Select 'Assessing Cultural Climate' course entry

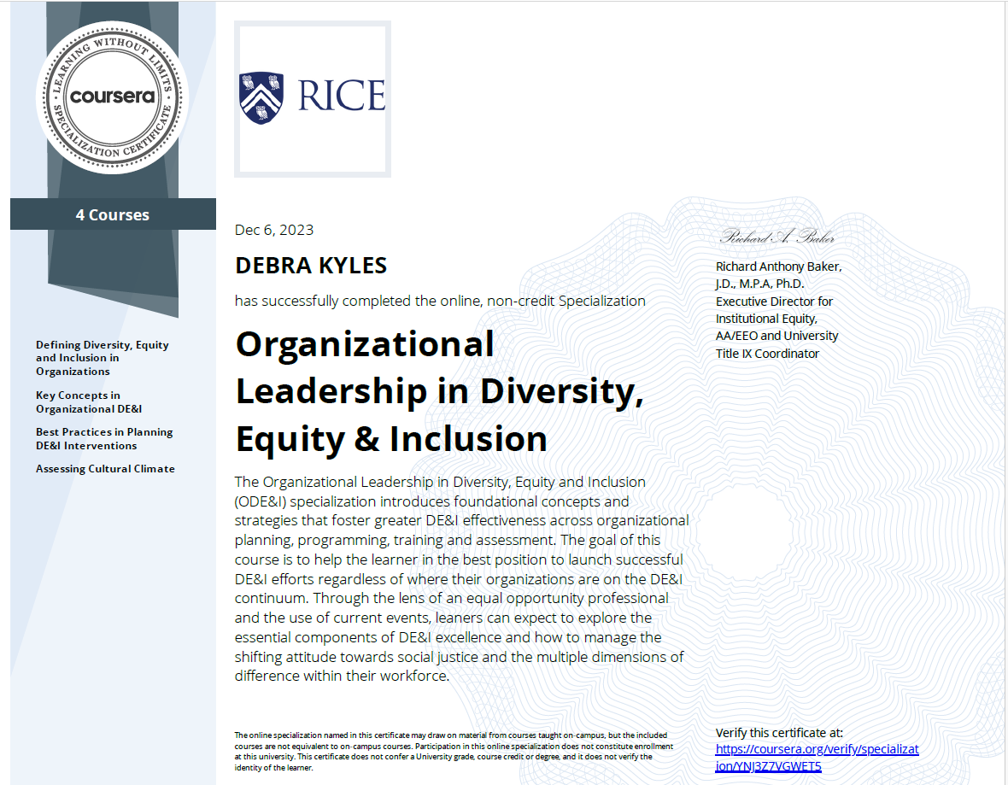[105, 468]
